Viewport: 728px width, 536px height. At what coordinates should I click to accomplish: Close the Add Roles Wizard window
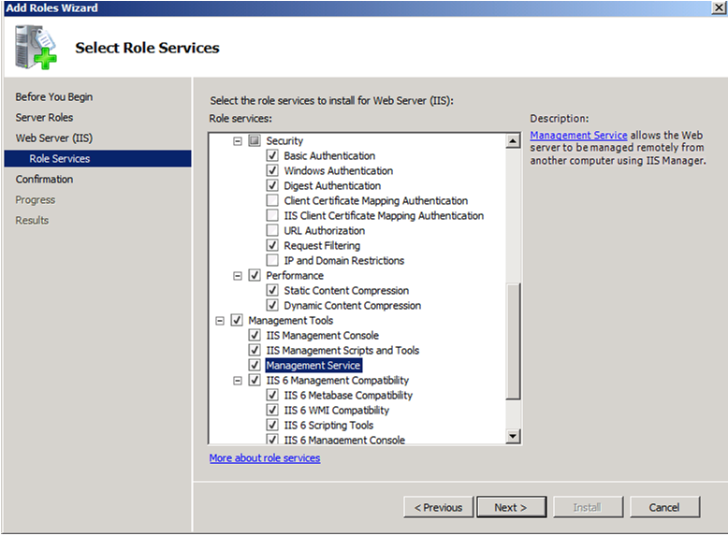pyautogui.click(x=719, y=7)
